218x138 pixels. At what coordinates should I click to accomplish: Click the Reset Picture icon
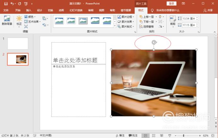click(45, 25)
